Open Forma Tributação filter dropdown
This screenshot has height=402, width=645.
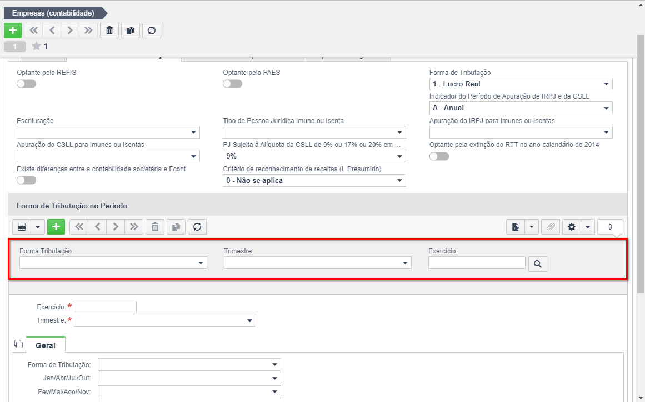(113, 263)
